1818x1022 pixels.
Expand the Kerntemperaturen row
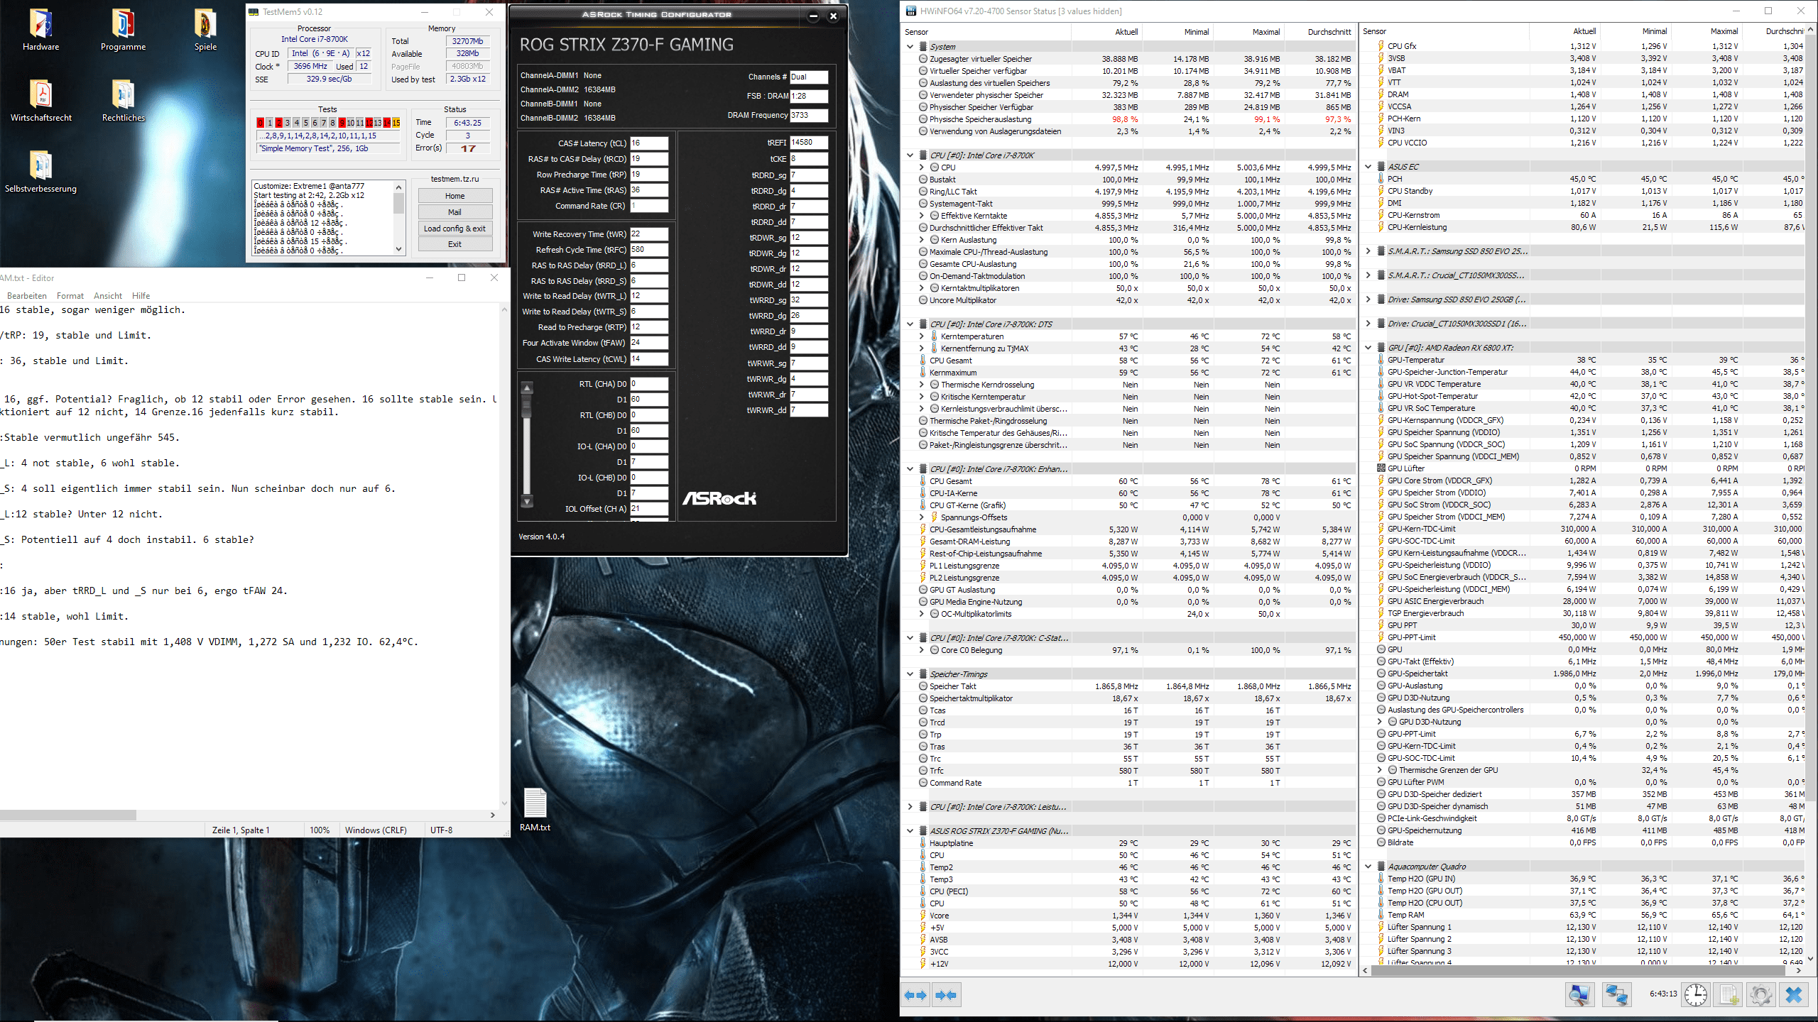coord(922,336)
